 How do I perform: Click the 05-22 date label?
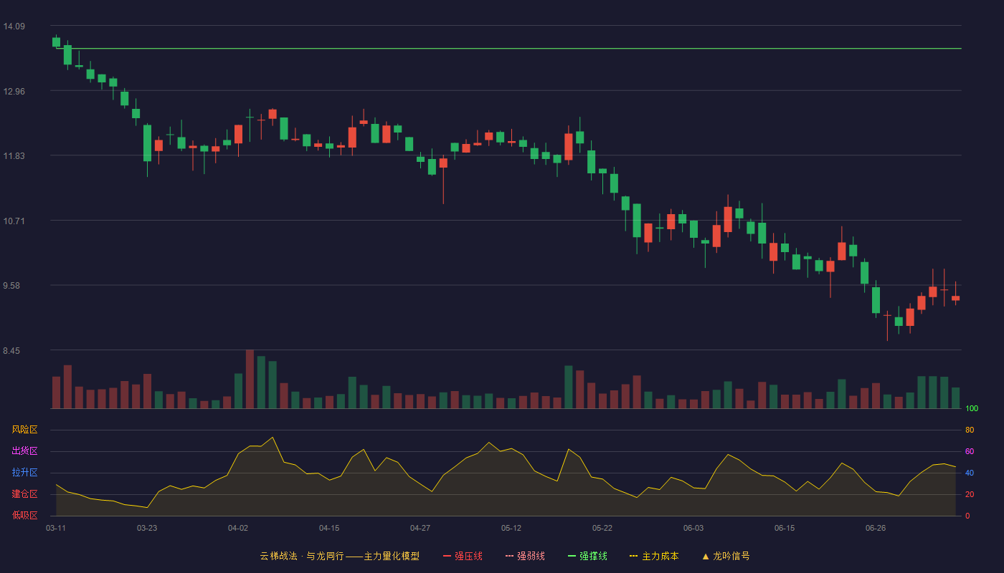click(x=602, y=528)
